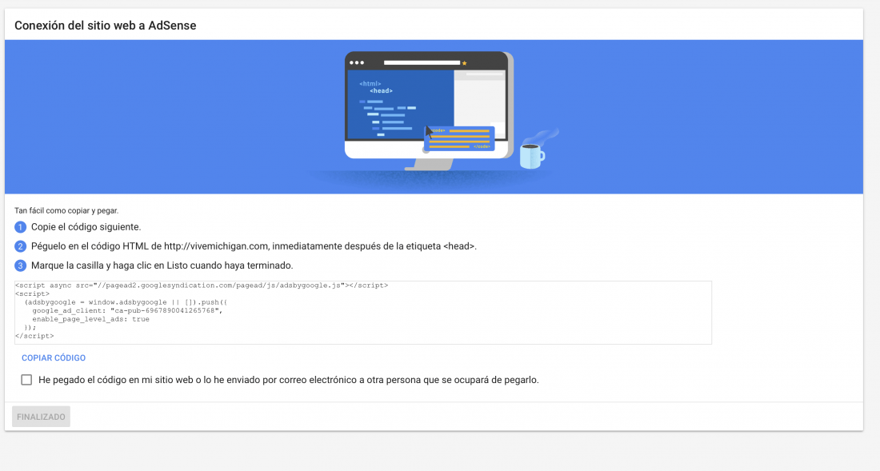The image size is (880, 471).
Task: Click inside the AdSense script code box
Action: pyautogui.click(x=363, y=313)
